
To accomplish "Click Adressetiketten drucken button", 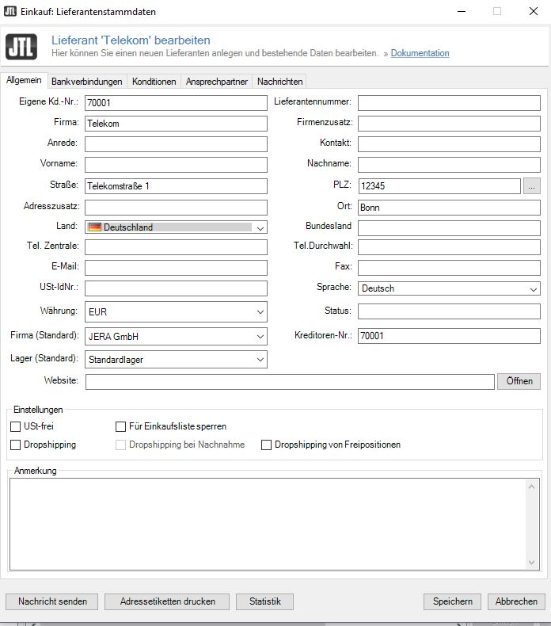I will click(167, 601).
